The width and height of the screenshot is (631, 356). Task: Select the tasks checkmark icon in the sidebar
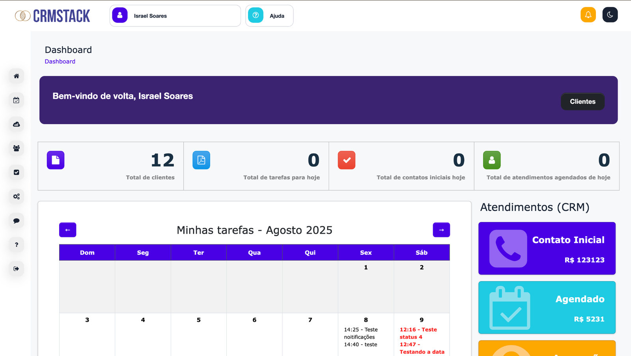pos(16,172)
